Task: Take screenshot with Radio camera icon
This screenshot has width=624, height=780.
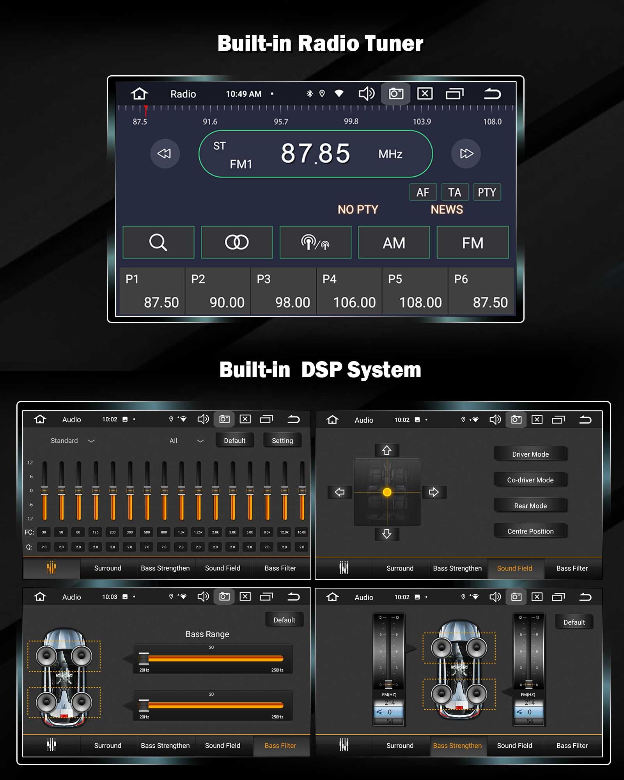Action: click(x=395, y=94)
